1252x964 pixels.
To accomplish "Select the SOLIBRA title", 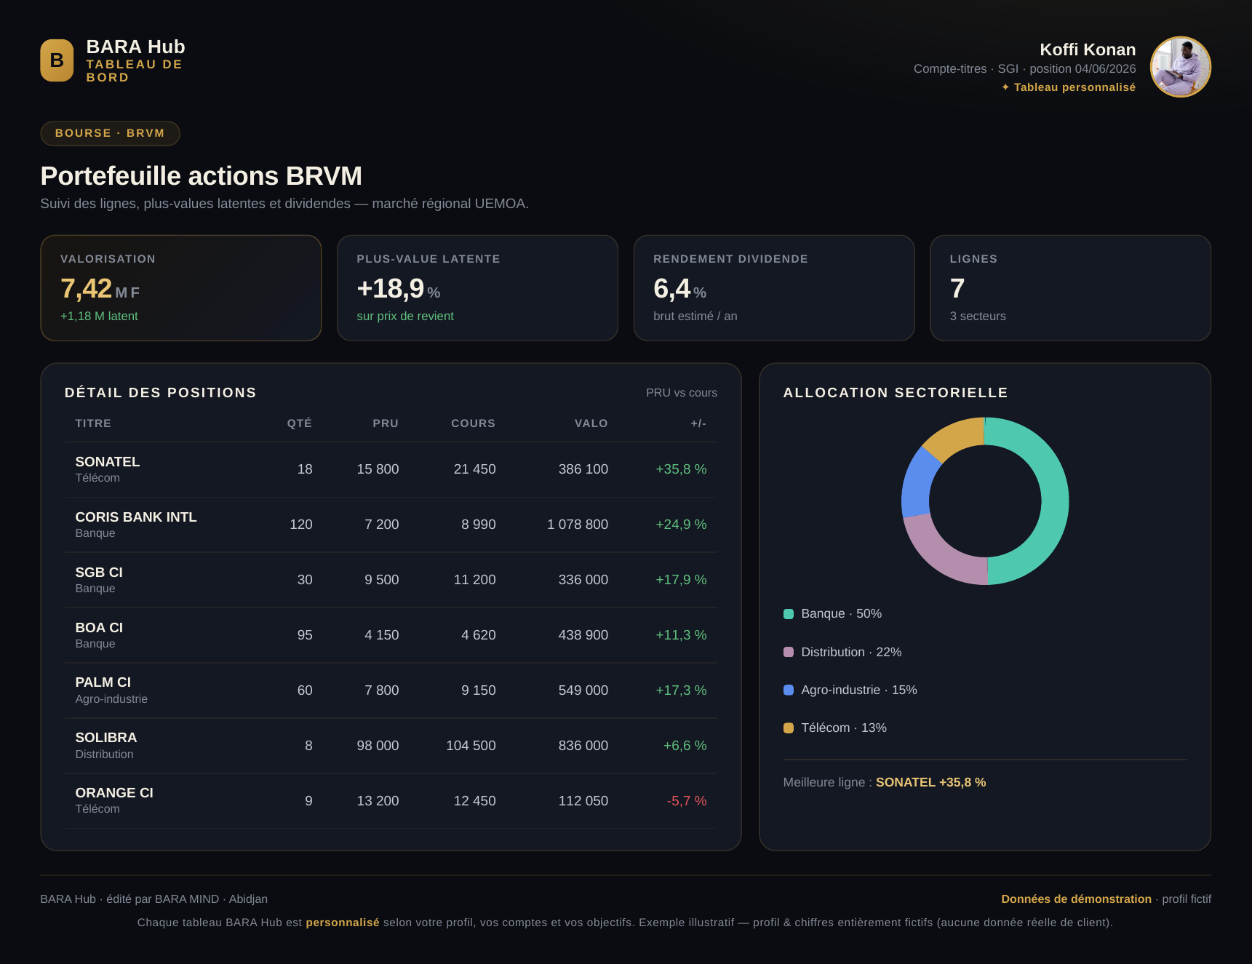I will (106, 738).
